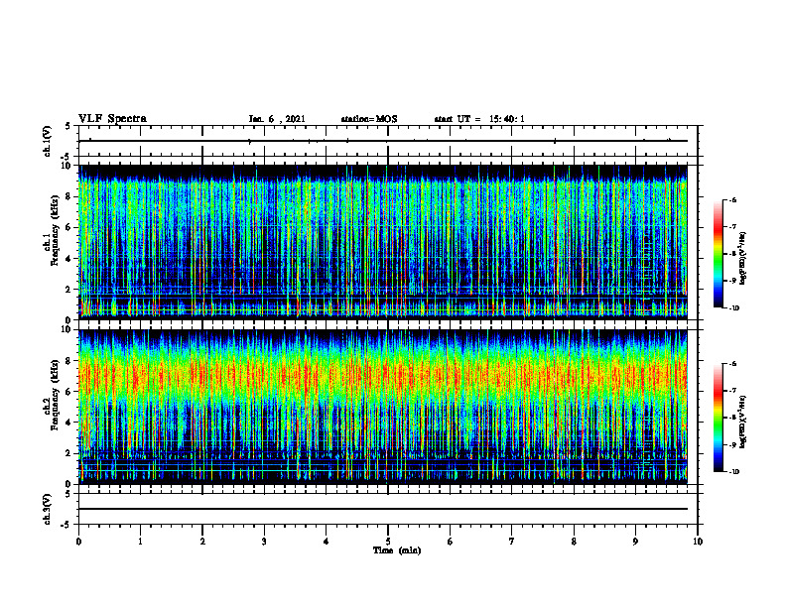The width and height of the screenshot is (786, 607).
Task: Click ch.1 frequency axis tick "10"
Action: [x=65, y=166]
